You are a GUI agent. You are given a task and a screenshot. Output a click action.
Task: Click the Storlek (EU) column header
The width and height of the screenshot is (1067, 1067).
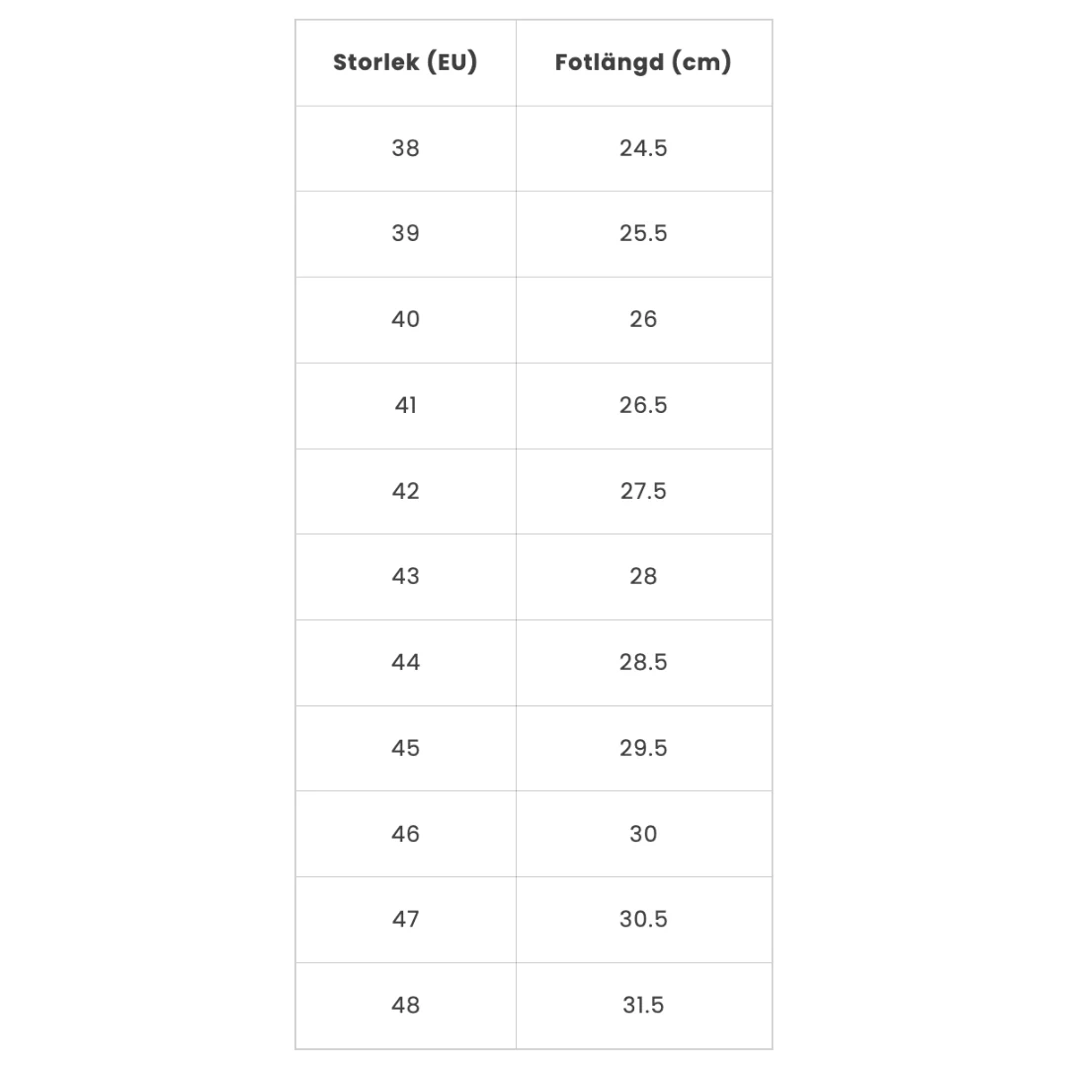(405, 62)
